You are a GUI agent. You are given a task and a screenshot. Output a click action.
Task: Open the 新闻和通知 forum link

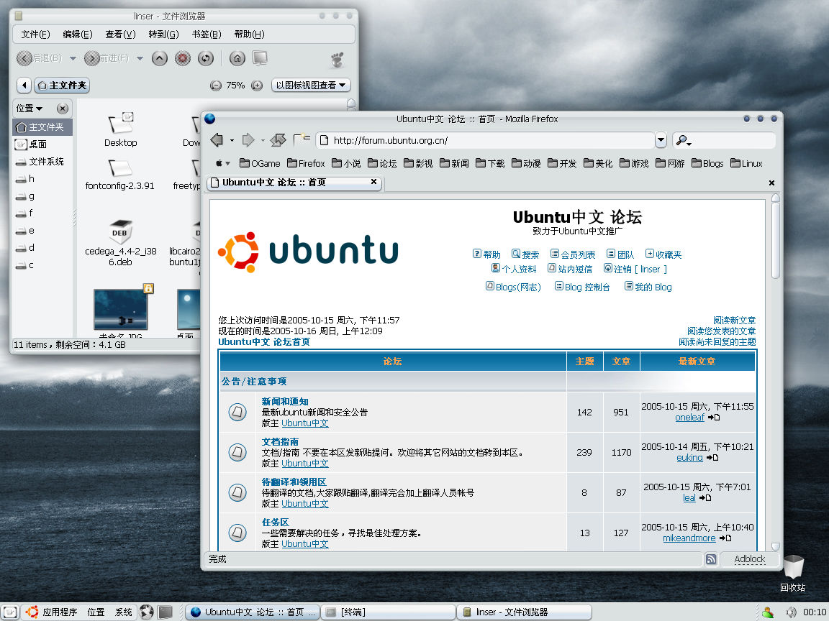tap(285, 401)
